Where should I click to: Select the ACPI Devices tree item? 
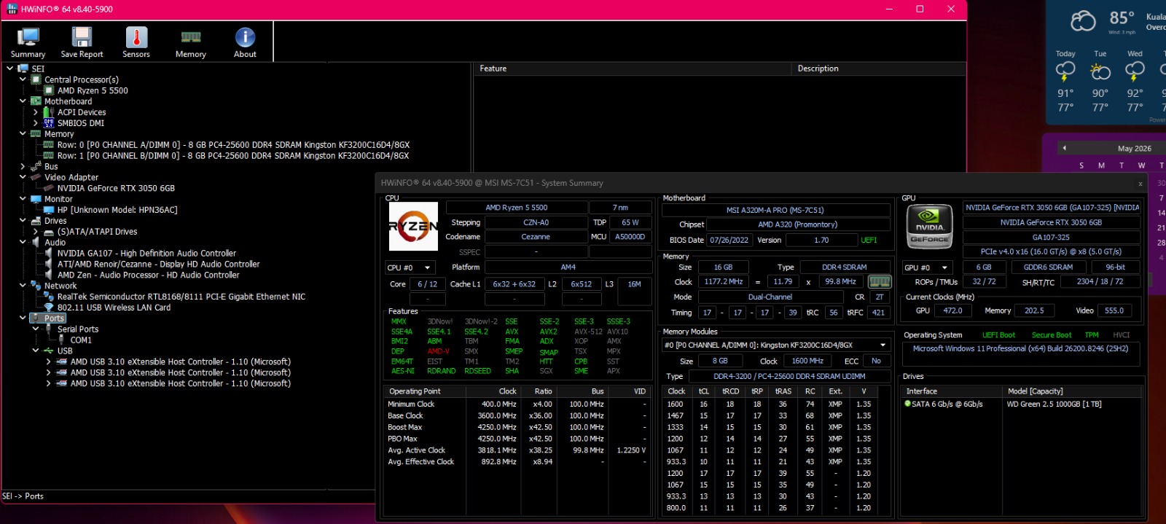point(82,112)
